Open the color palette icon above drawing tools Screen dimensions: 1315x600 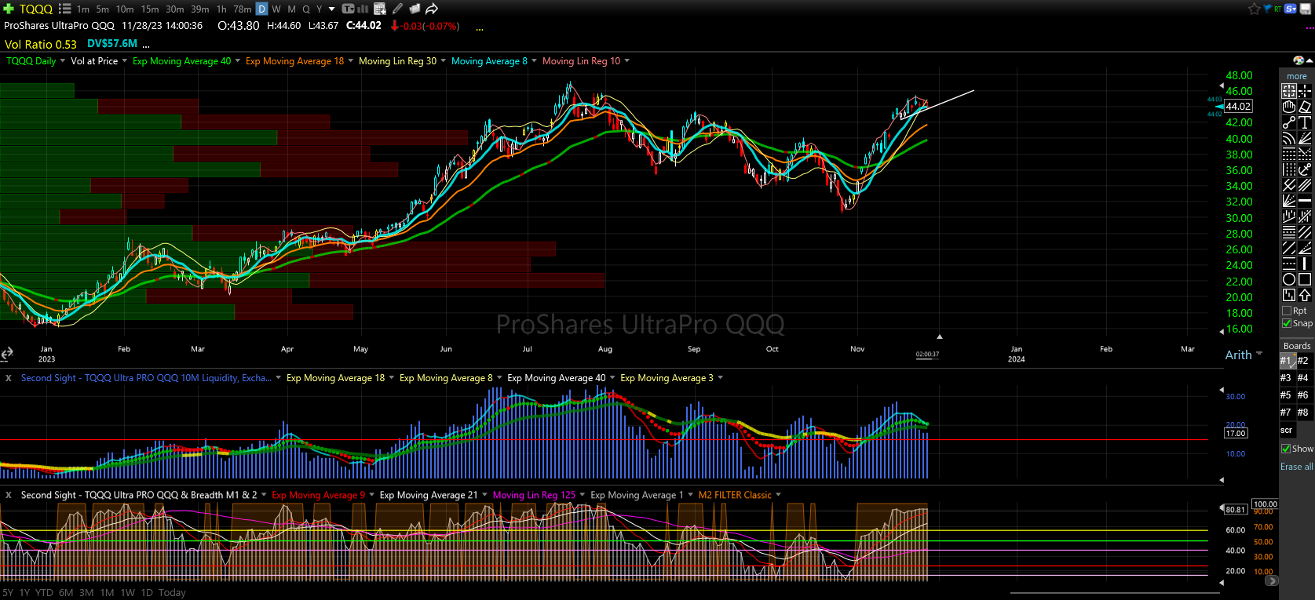tap(1299, 60)
